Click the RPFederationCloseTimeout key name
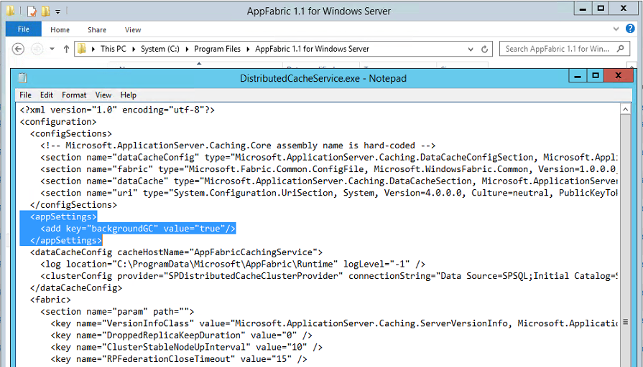This screenshot has width=643, height=367. [169, 359]
